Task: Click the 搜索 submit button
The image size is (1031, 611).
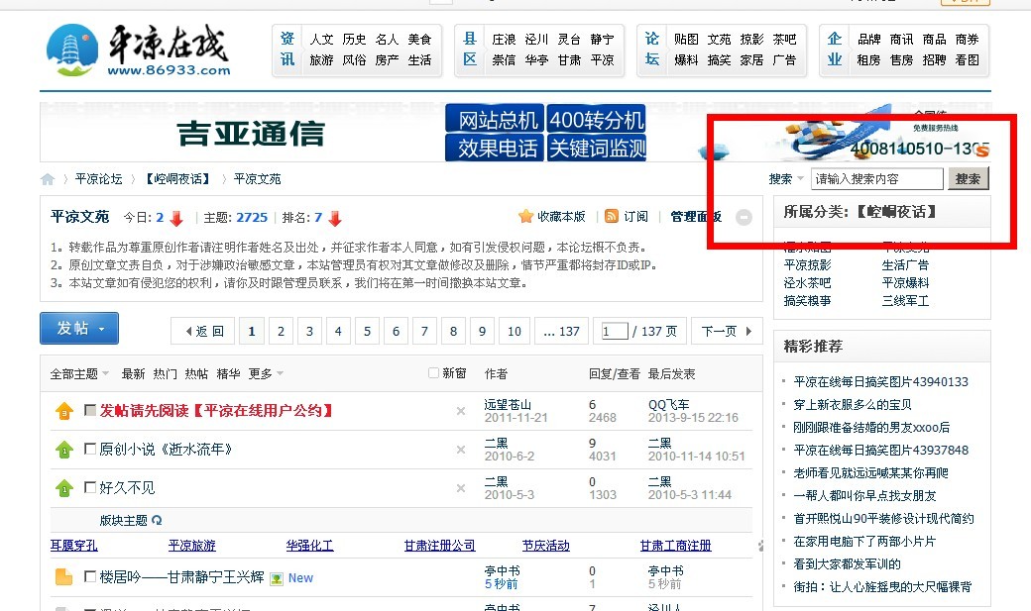Action: point(968,178)
